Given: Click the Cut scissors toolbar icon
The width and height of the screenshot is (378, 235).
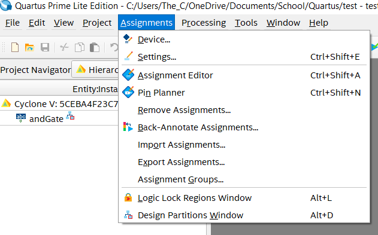Looking at the screenshot, I should 64,47.
